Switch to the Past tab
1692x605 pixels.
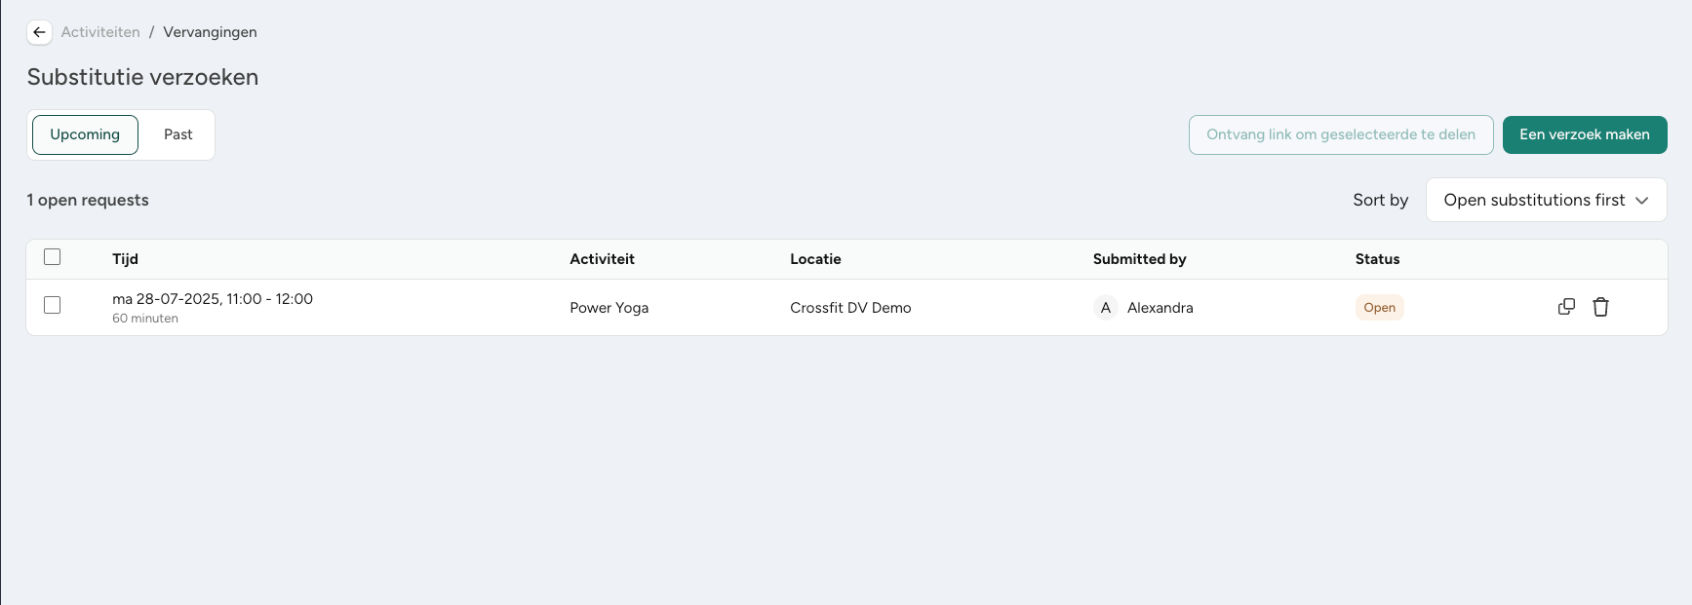tap(177, 134)
